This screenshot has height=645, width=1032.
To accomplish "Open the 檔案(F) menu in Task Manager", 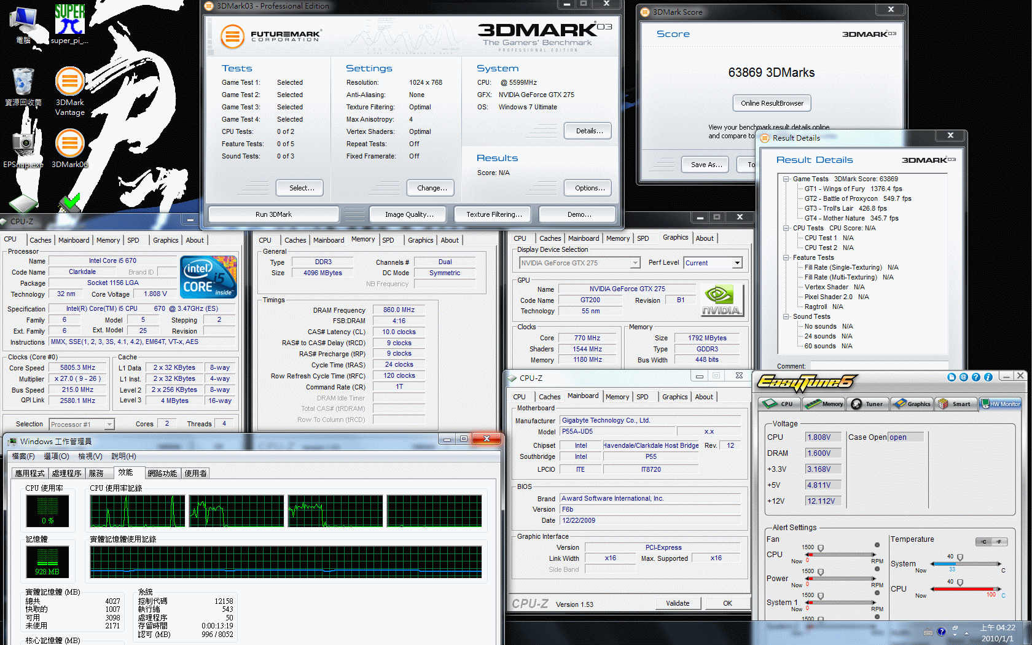I will (23, 456).
